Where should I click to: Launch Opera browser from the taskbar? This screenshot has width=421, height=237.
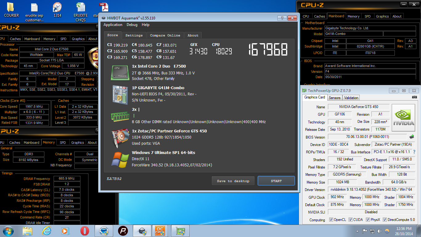coord(84,231)
